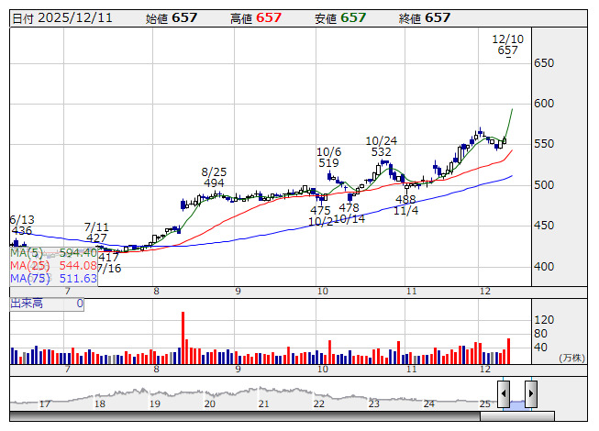The width and height of the screenshot is (599, 431).
Task: Click the tallest red volume bar in August
Action: (x=183, y=337)
